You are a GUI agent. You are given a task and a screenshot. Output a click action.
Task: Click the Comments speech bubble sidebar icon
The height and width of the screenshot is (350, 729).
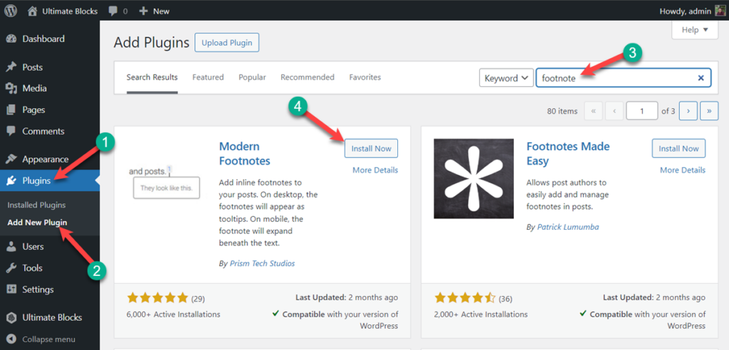pos(11,131)
